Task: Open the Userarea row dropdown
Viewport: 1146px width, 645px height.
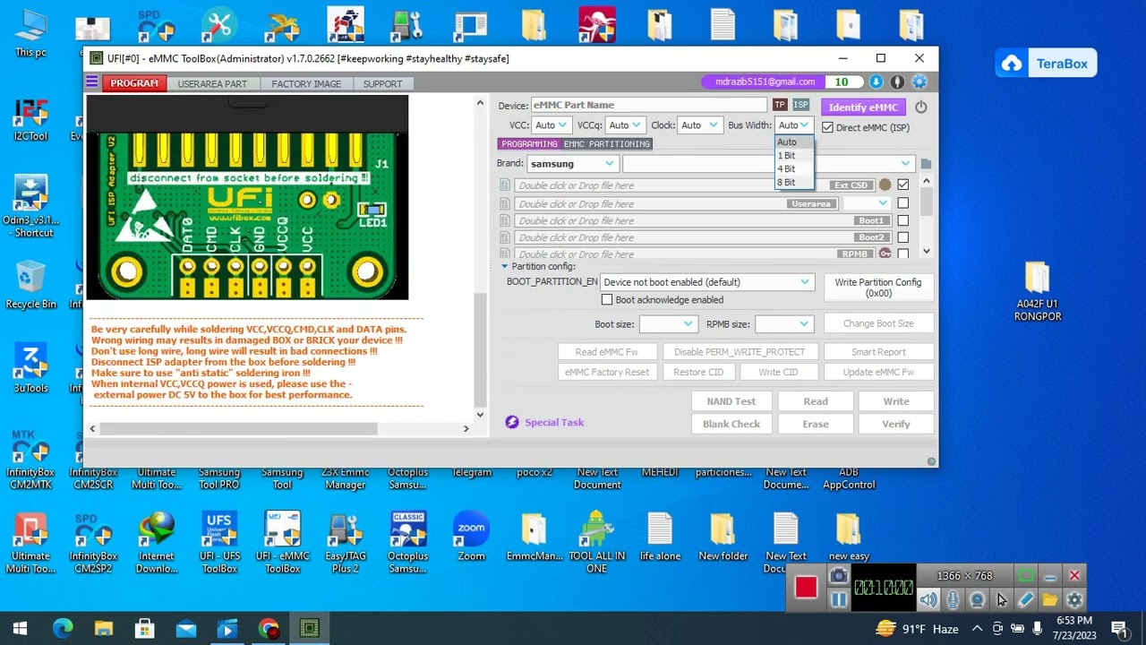Action: click(866, 203)
